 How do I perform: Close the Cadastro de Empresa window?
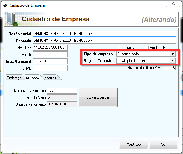173,4
